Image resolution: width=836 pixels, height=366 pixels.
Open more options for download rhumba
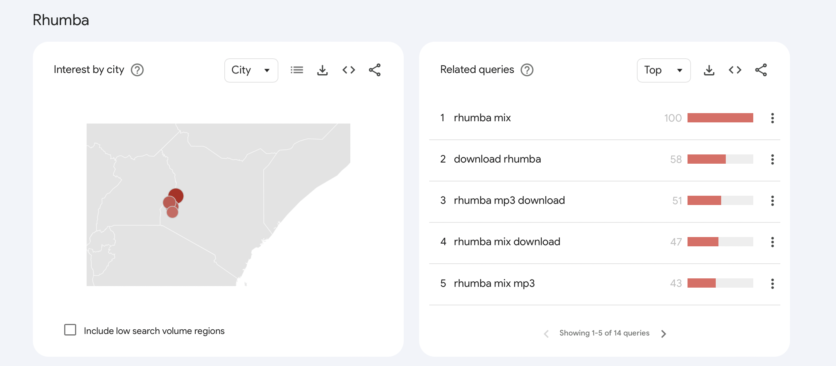[x=773, y=159]
